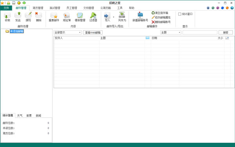Switch to the 员工管理 ribbon tab
The image size is (235, 147).
[x=72, y=8]
